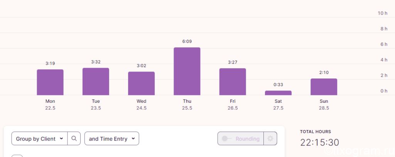The width and height of the screenshot is (395, 157).
Task: Select the Friday 3:27 bar
Action: click(233, 82)
